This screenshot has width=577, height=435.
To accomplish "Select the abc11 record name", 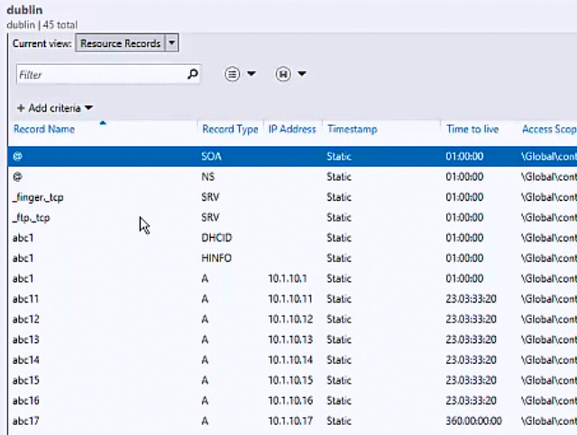I will [x=25, y=299].
